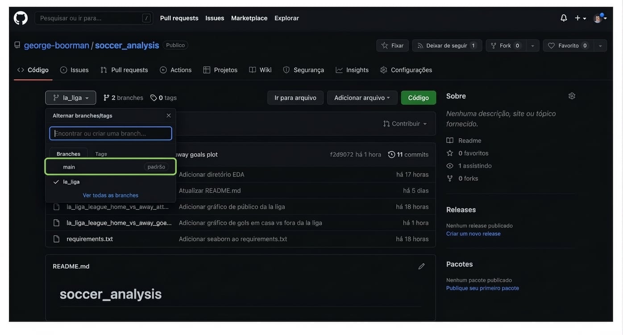Select the checked la_liga branch
The height and width of the screenshot is (335, 623).
[111, 182]
